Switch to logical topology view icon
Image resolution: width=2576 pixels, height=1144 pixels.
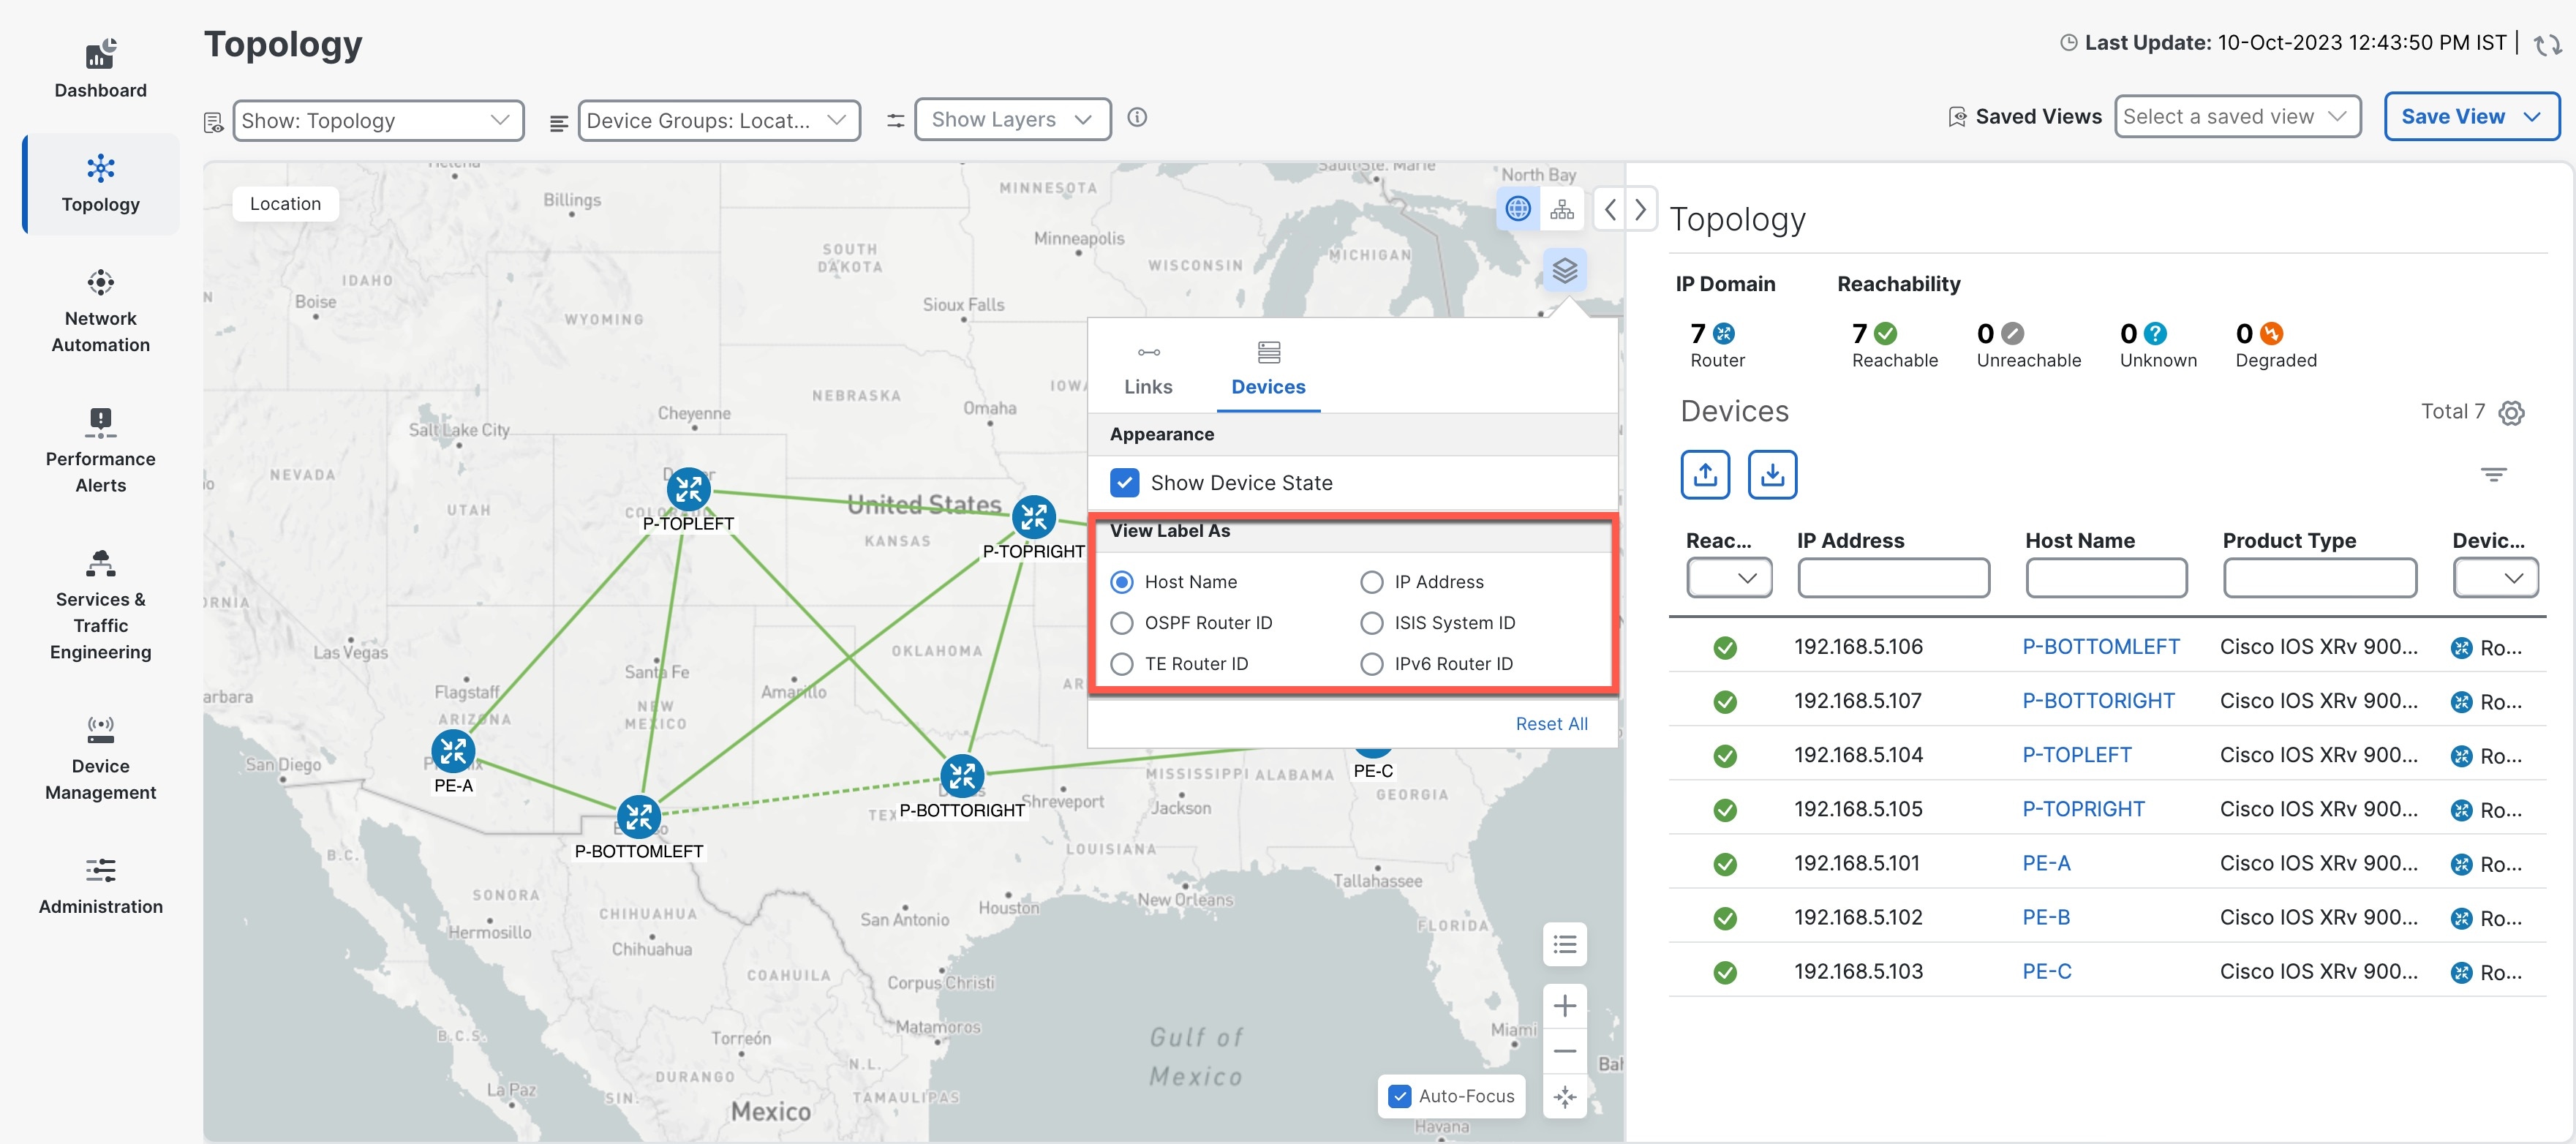[1562, 209]
